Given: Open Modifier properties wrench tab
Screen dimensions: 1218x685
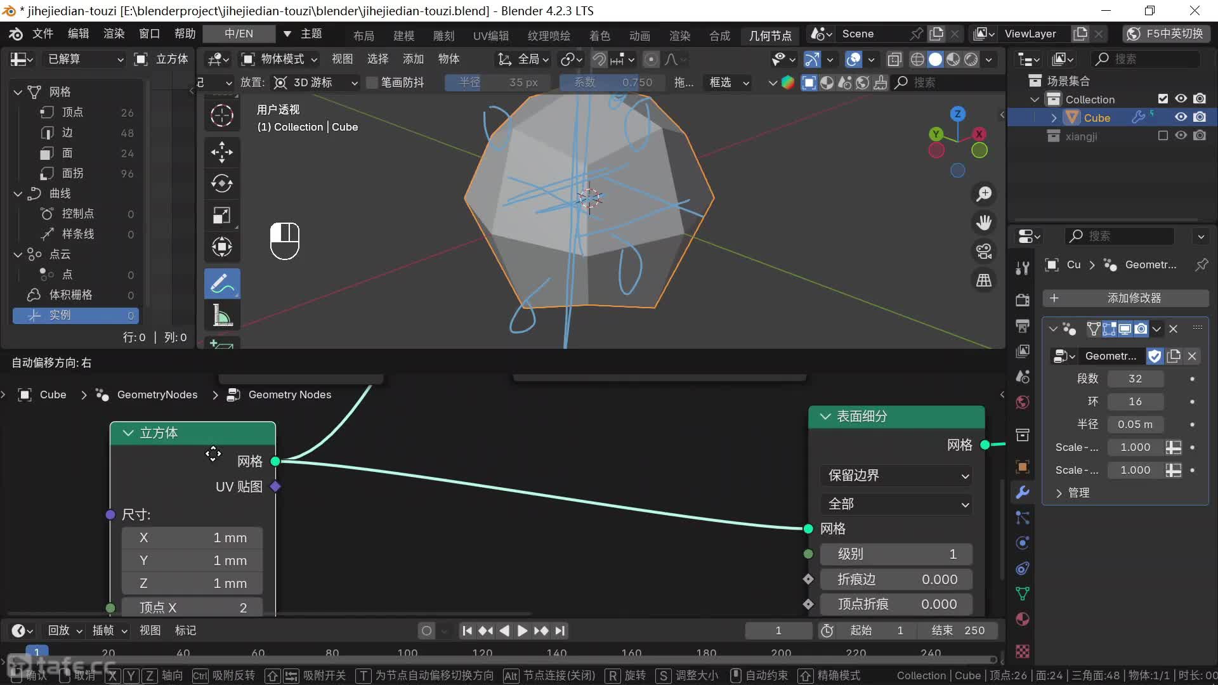Looking at the screenshot, I should coord(1022,492).
